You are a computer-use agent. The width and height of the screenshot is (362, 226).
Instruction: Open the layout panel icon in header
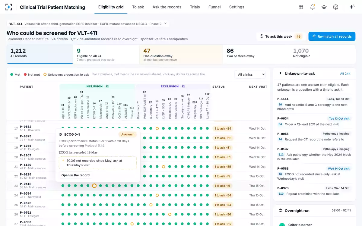(301, 7)
